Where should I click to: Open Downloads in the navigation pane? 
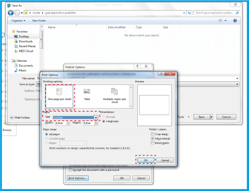[x=26, y=41]
